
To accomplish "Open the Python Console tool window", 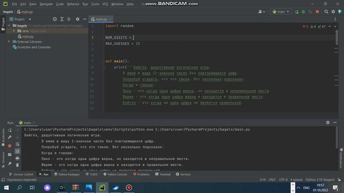I will tap(115, 174).
